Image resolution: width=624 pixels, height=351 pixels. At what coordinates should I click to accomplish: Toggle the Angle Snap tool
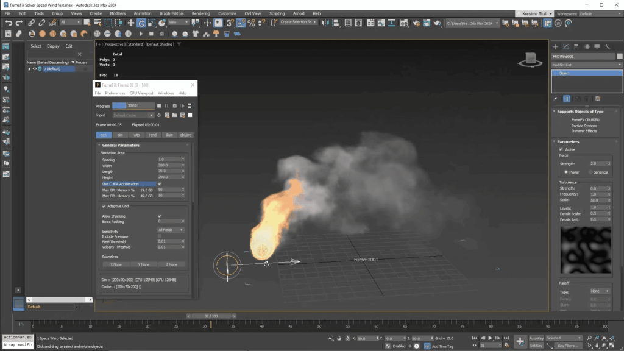[x=241, y=23]
